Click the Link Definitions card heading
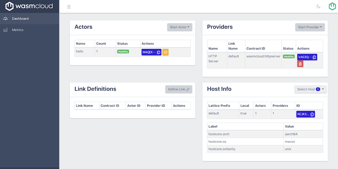This screenshot has height=169, width=338. tap(95, 89)
